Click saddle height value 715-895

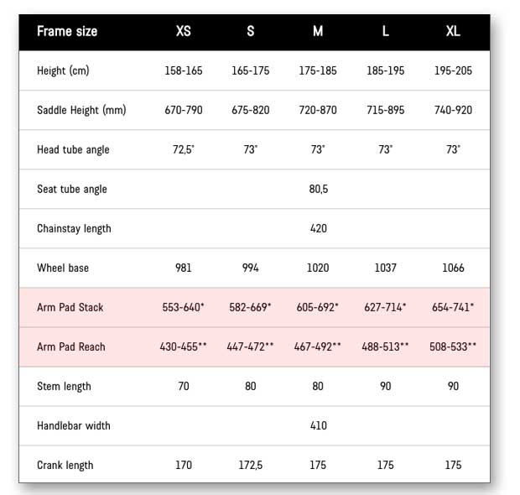(385, 110)
